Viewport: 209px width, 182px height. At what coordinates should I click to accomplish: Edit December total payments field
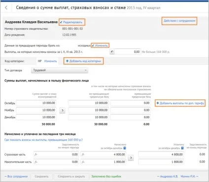(36, 117)
